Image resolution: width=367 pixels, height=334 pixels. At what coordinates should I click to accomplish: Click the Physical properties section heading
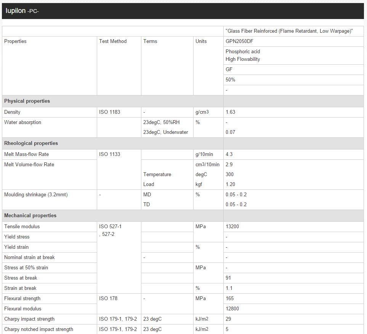coord(27,101)
